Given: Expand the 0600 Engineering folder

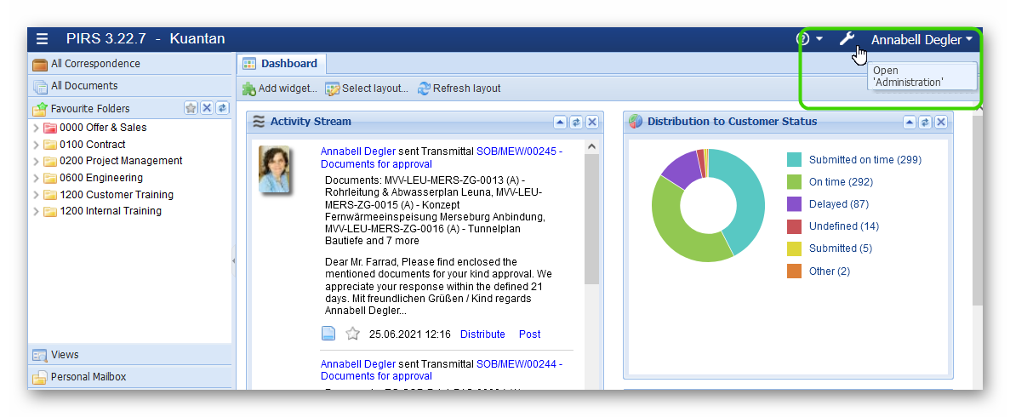Looking at the screenshot, I should coord(36,178).
